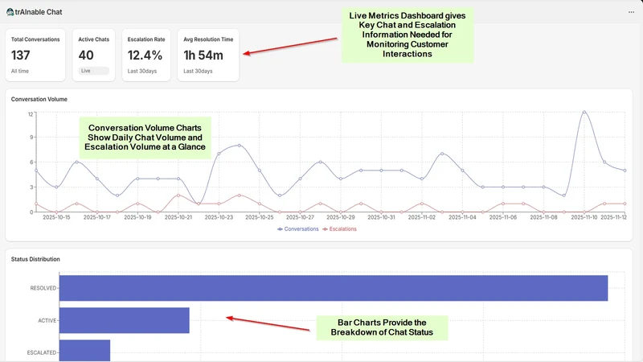The width and height of the screenshot is (643, 362).
Task: Click the ESCALATED status bar
Action: tap(84, 351)
